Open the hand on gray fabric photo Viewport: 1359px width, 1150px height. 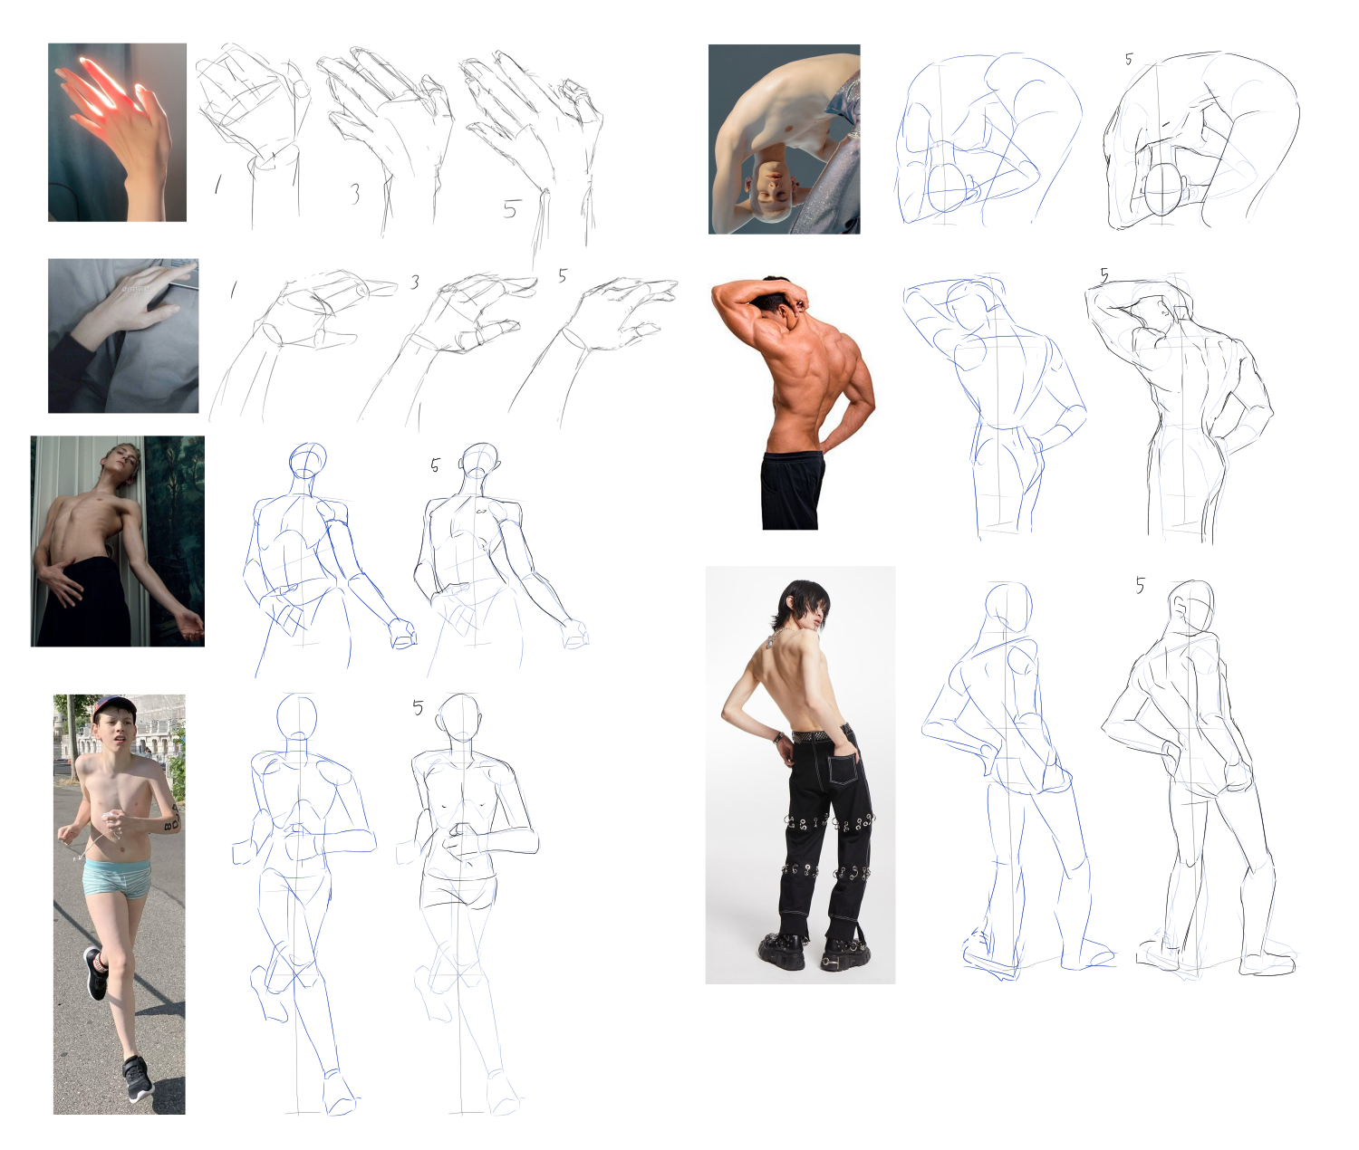tap(123, 336)
